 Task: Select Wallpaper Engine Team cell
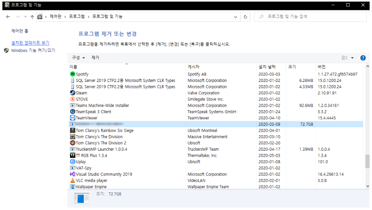click(208, 187)
